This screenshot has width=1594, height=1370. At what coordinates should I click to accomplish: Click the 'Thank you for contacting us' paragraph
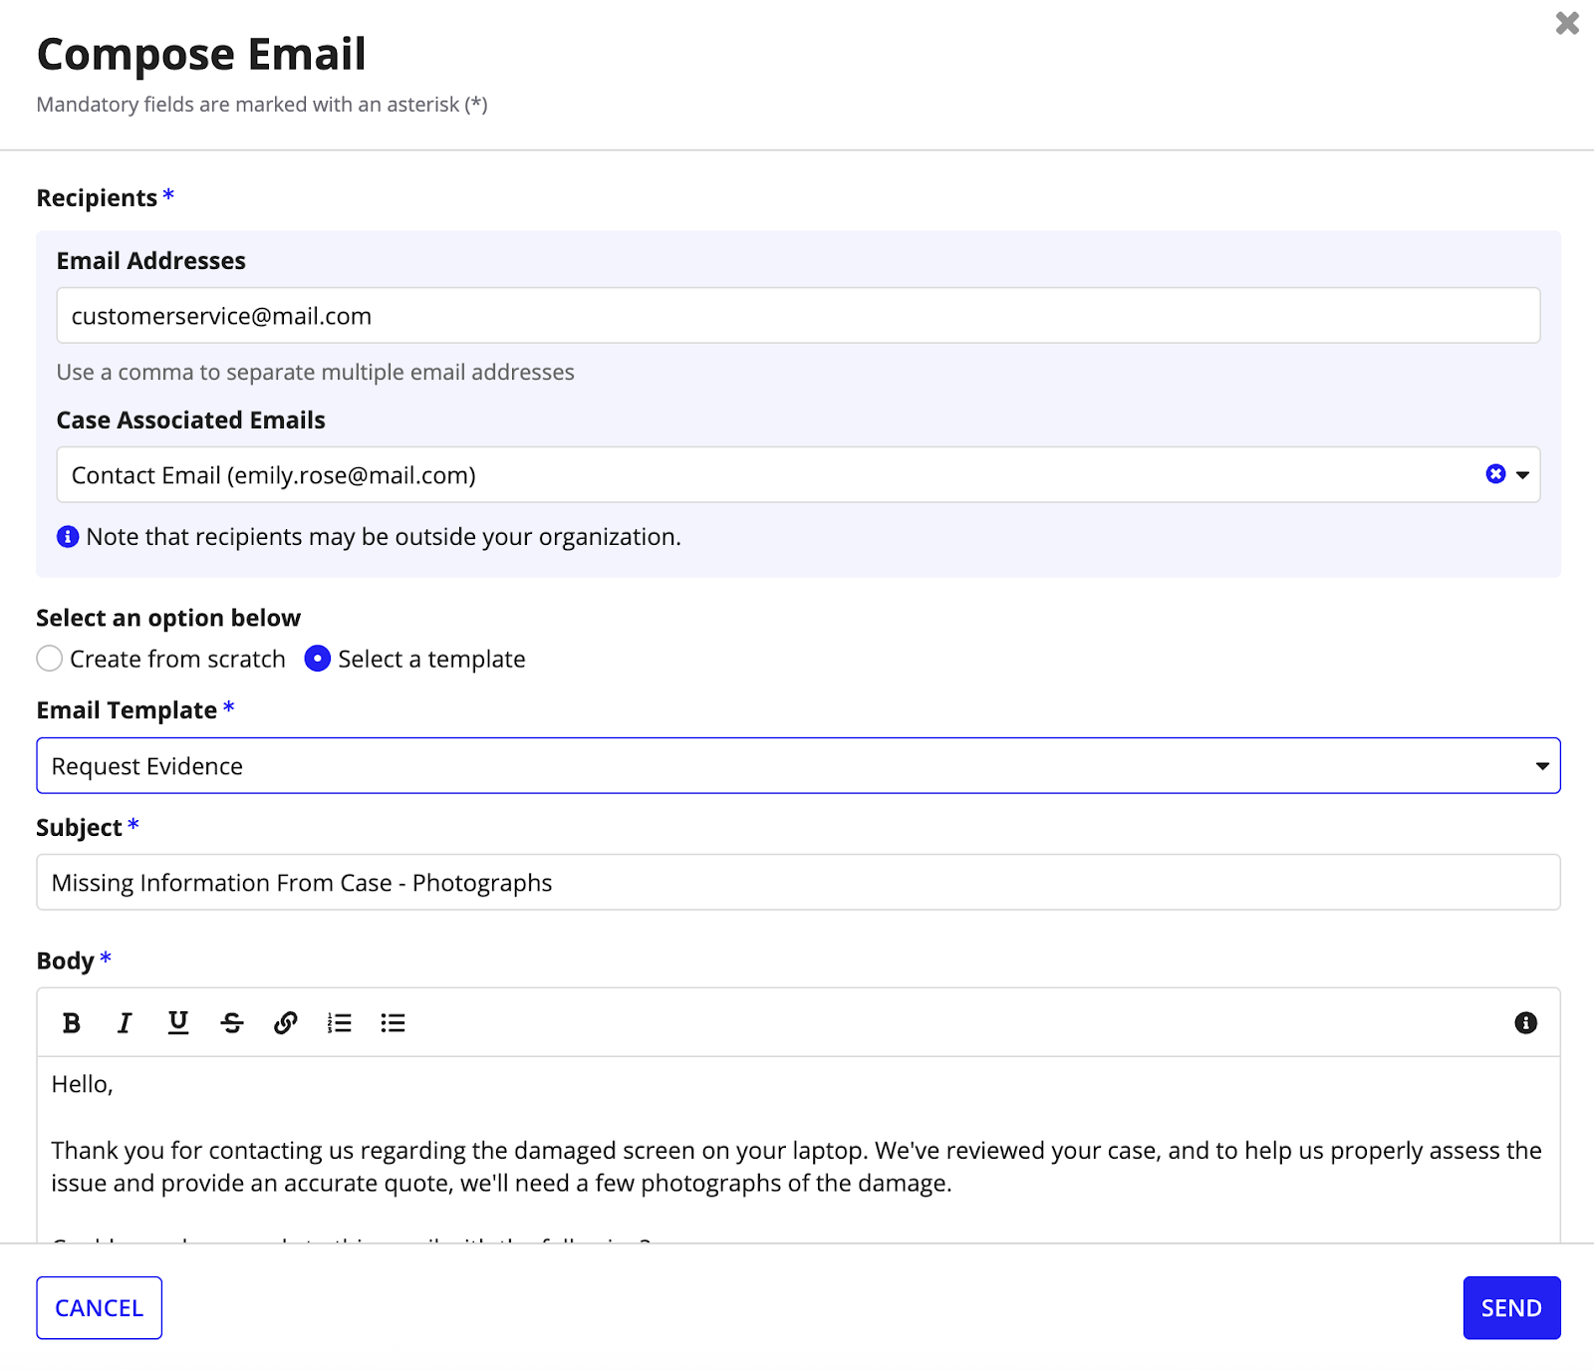coord(796,1167)
